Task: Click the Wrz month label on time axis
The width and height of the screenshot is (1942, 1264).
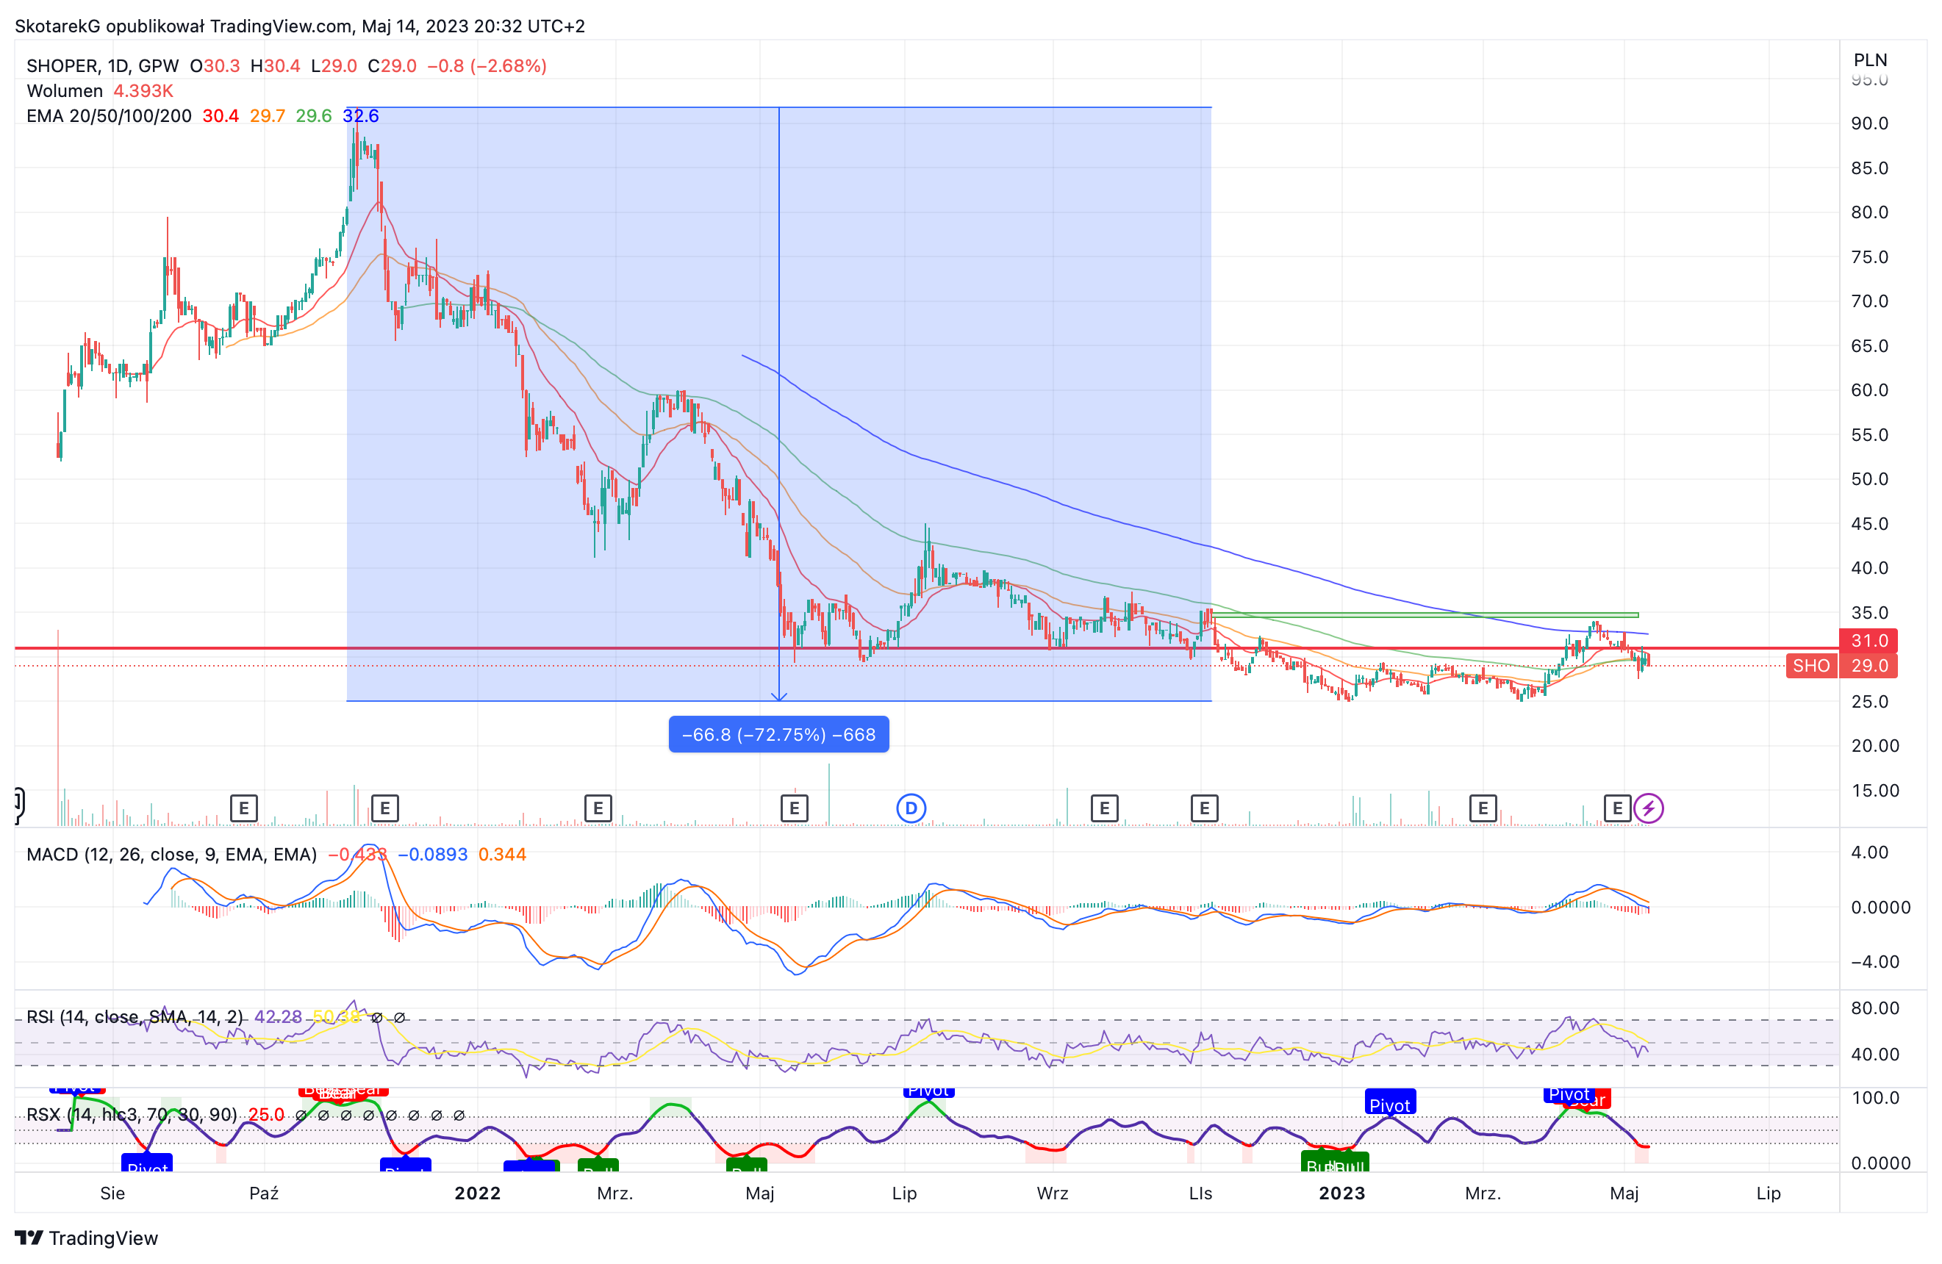Action: (x=1052, y=1193)
